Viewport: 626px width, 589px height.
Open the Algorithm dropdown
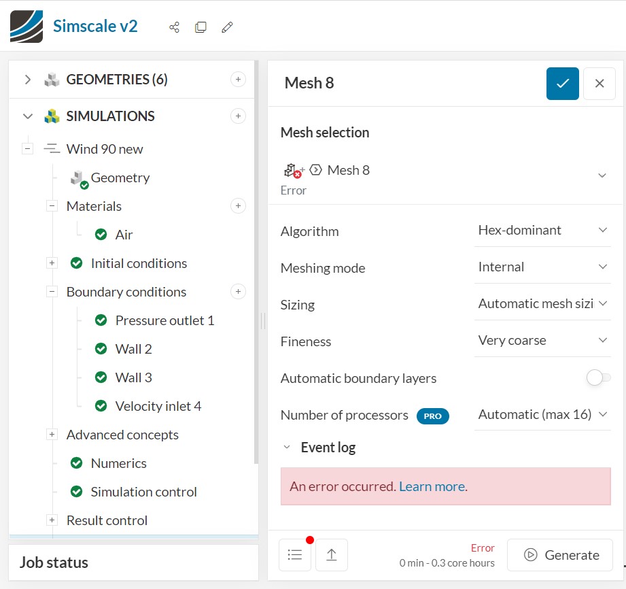point(542,231)
